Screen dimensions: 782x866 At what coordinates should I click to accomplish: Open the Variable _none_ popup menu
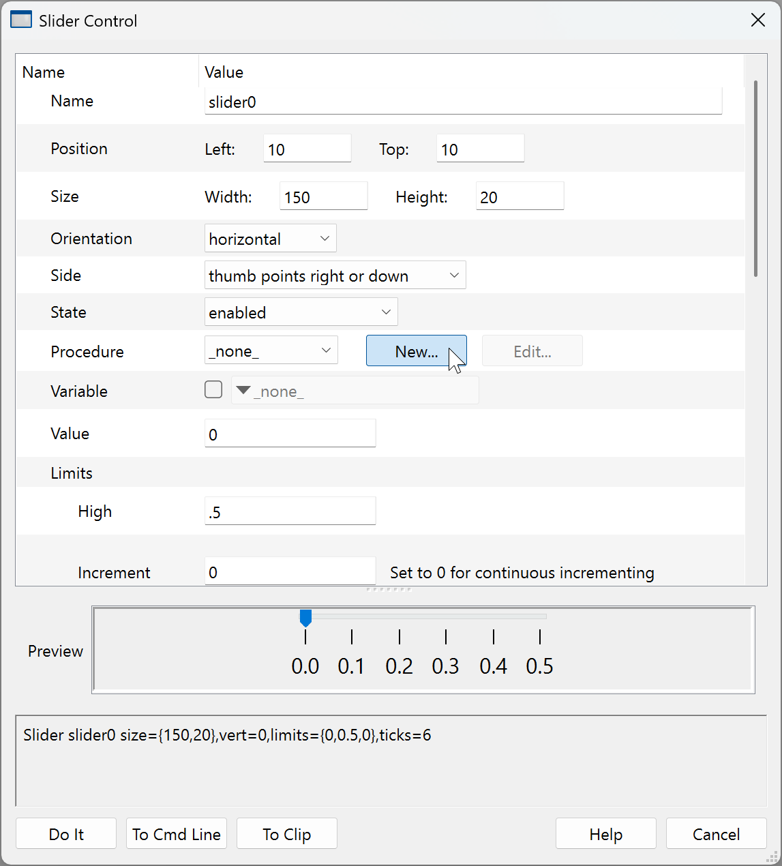coord(355,391)
